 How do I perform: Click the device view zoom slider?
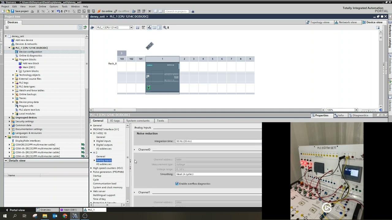[369, 110]
